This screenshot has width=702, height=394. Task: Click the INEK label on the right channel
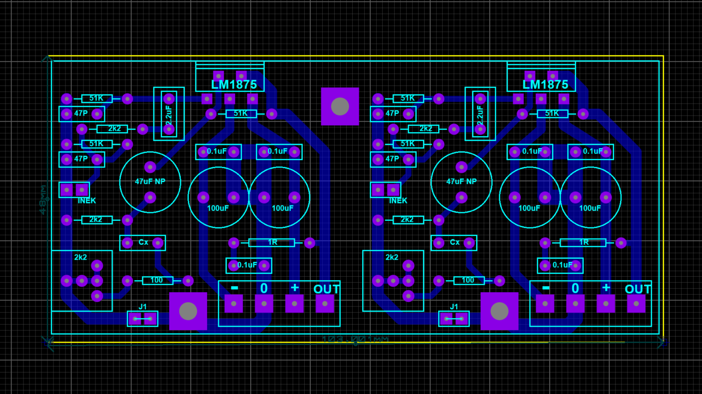[398, 200]
